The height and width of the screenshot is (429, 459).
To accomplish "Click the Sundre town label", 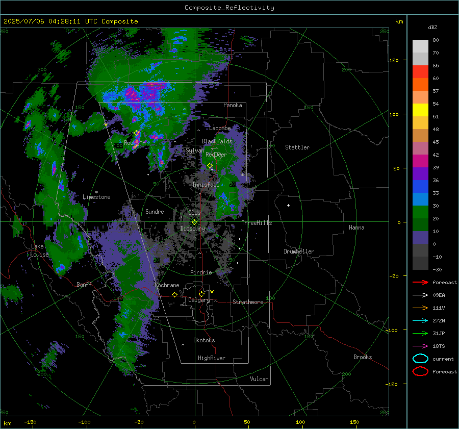I will 155,212.
